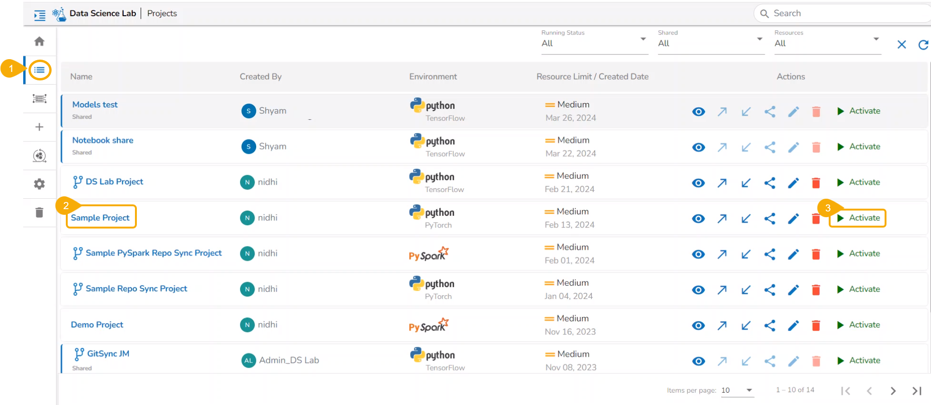Share the DS Lab Project
This screenshot has width=931, height=405.
[770, 183]
